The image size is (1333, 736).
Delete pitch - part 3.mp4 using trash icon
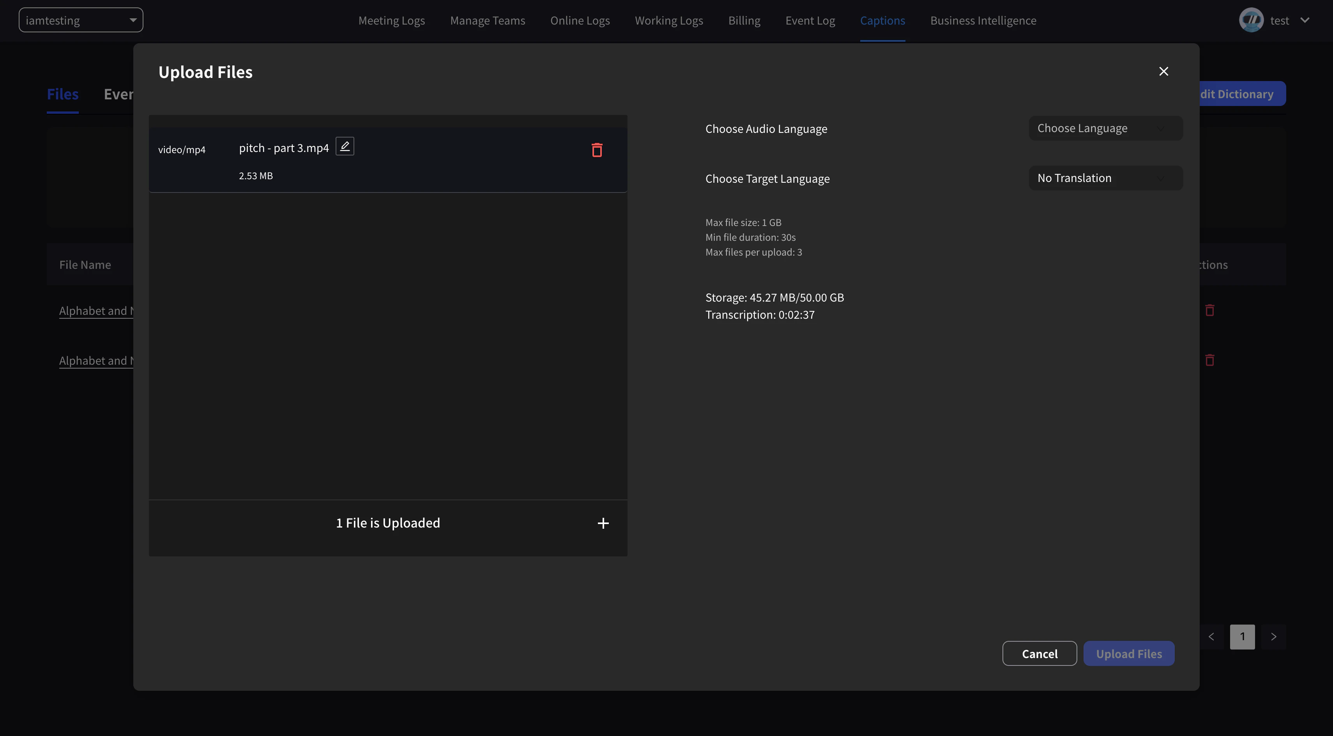[x=597, y=150]
